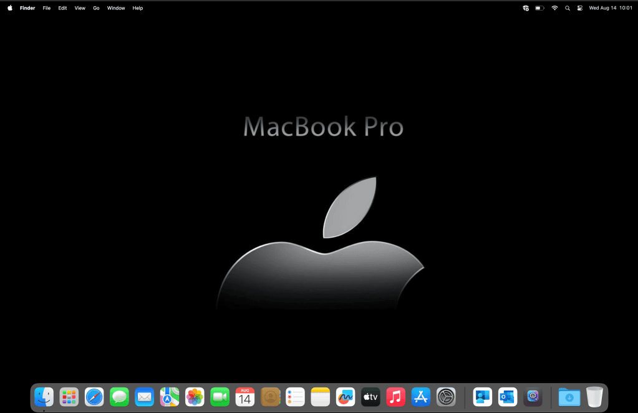
Task: Open the File menu
Action: pyautogui.click(x=47, y=8)
